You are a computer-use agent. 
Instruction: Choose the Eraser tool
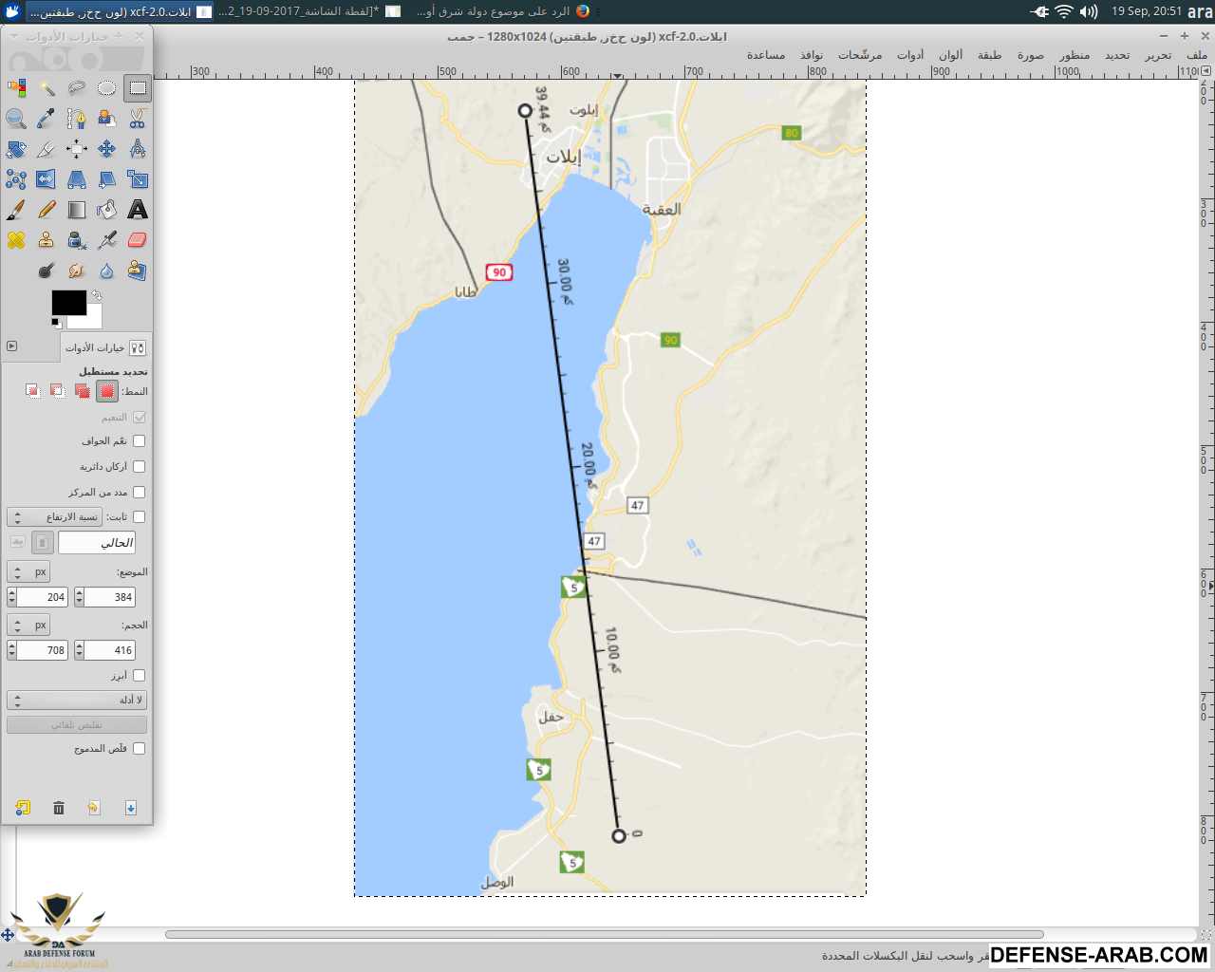[138, 240]
